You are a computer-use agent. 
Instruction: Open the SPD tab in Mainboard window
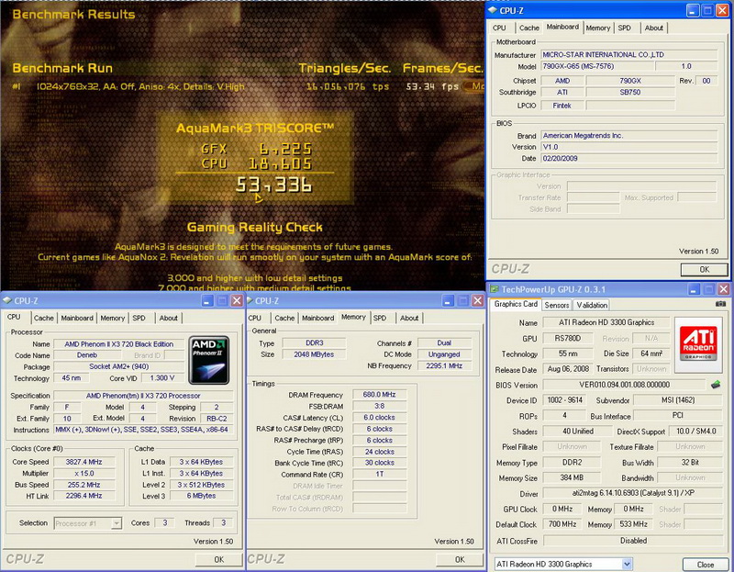[x=625, y=28]
